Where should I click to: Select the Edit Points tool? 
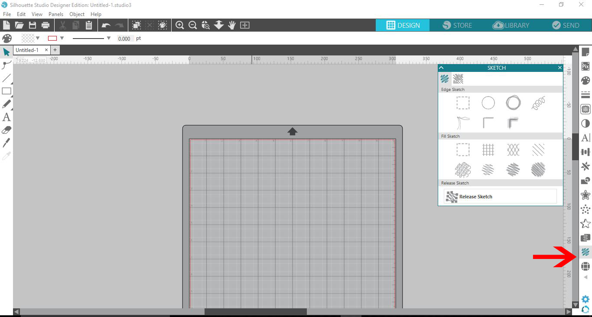[x=7, y=65]
